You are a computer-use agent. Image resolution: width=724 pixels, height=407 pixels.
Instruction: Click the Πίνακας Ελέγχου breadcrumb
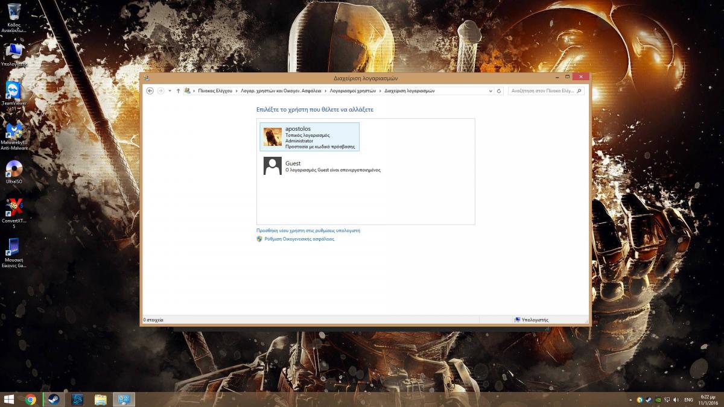pyautogui.click(x=215, y=91)
